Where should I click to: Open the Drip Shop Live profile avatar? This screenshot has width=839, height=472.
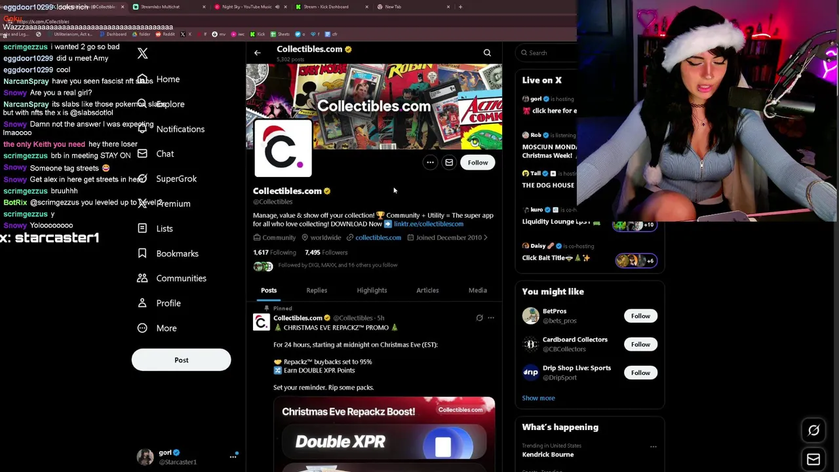pos(530,372)
